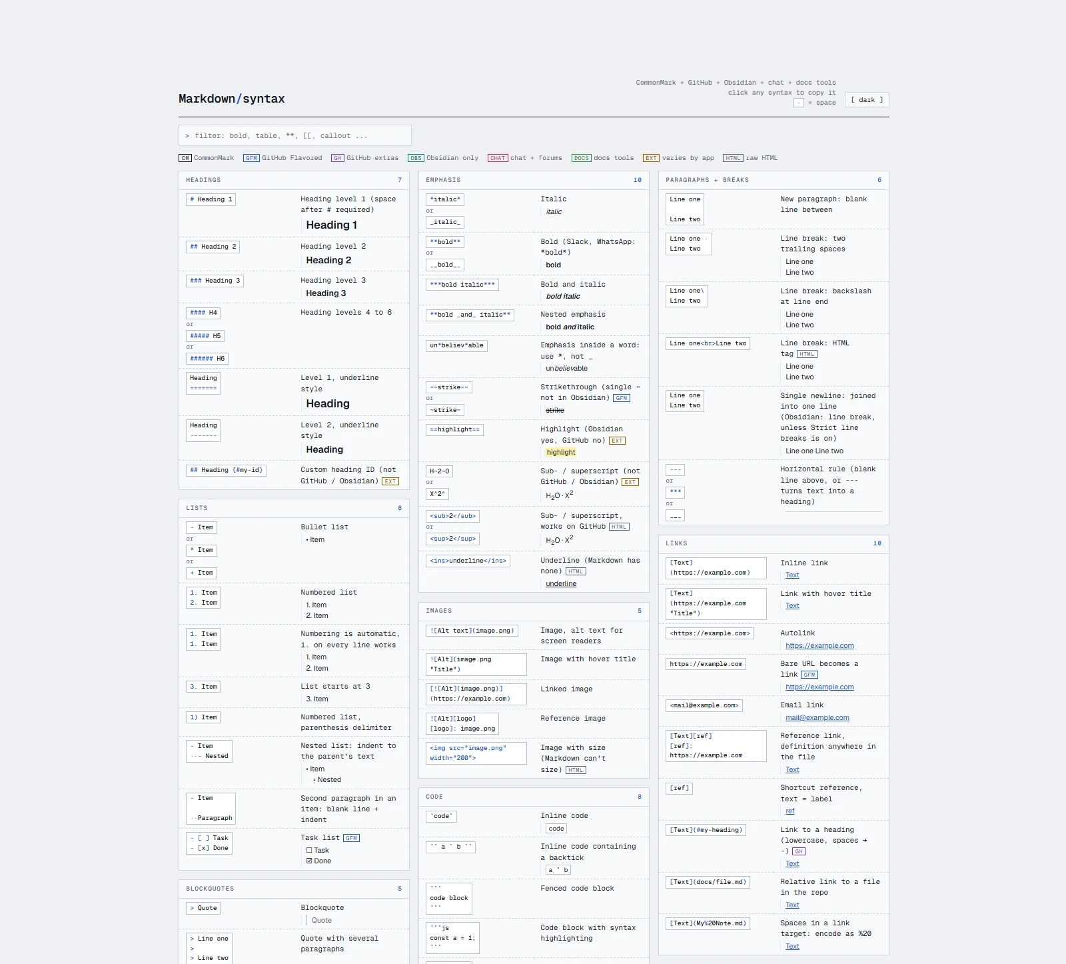This screenshot has width=1066, height=964.
Task: Focus the filter syntax input field
Action: pos(295,135)
